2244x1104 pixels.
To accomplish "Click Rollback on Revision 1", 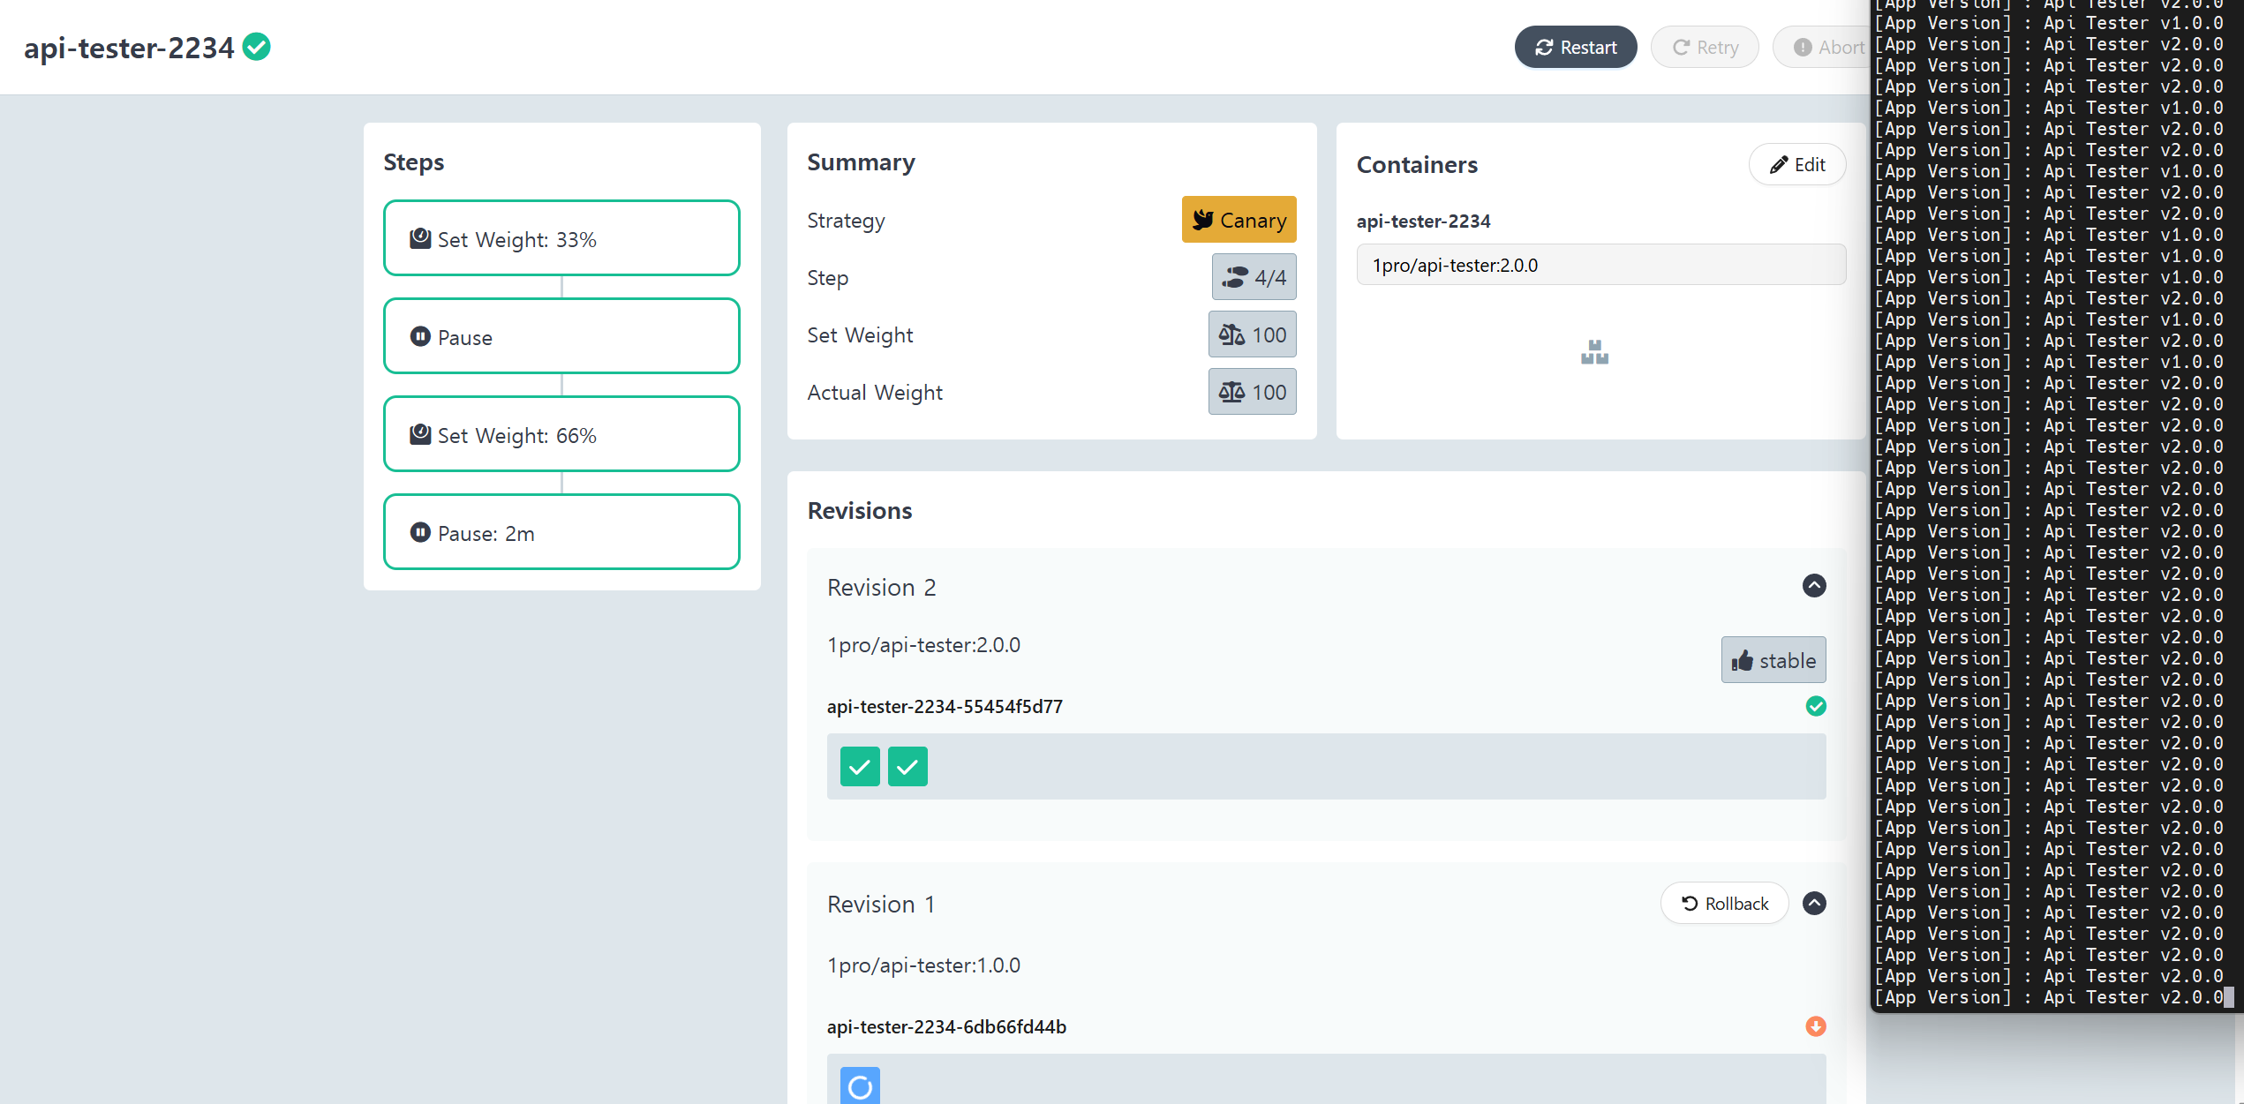I will (x=1724, y=903).
